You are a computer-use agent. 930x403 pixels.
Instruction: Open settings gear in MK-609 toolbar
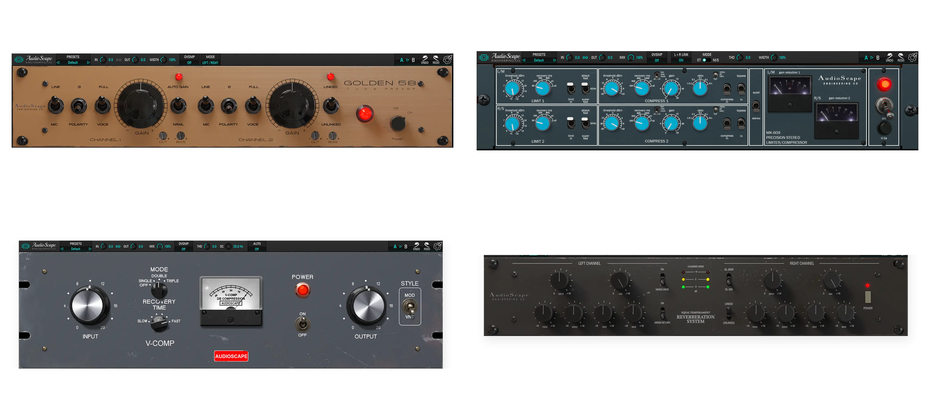(x=913, y=57)
